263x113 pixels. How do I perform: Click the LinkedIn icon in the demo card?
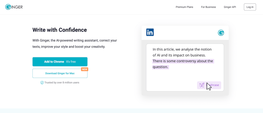point(150,32)
